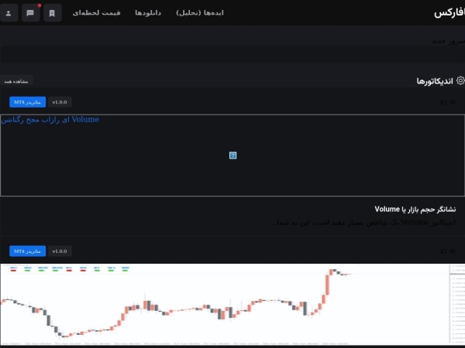Click view count 41 on the second card
465x348 pixels.
447,251
